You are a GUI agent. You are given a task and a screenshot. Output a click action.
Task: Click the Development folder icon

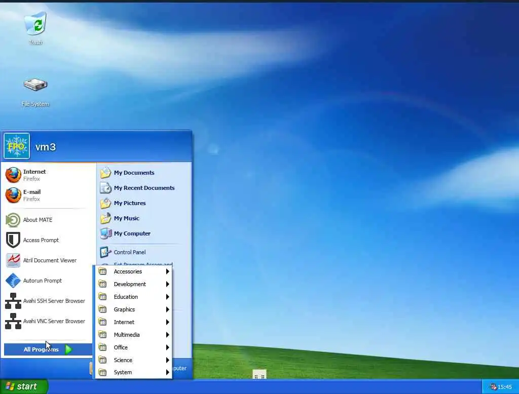point(102,284)
